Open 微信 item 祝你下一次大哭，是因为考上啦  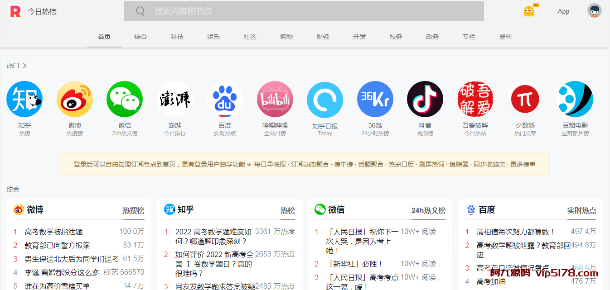[362, 241]
